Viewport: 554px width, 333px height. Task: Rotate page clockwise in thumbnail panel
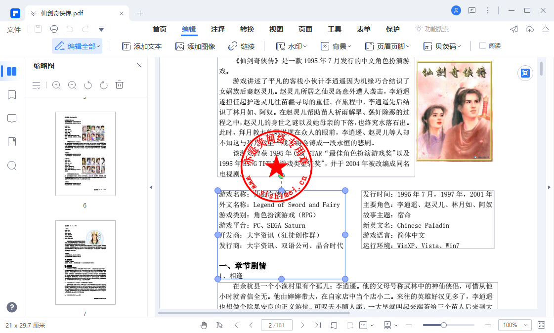coord(103,85)
